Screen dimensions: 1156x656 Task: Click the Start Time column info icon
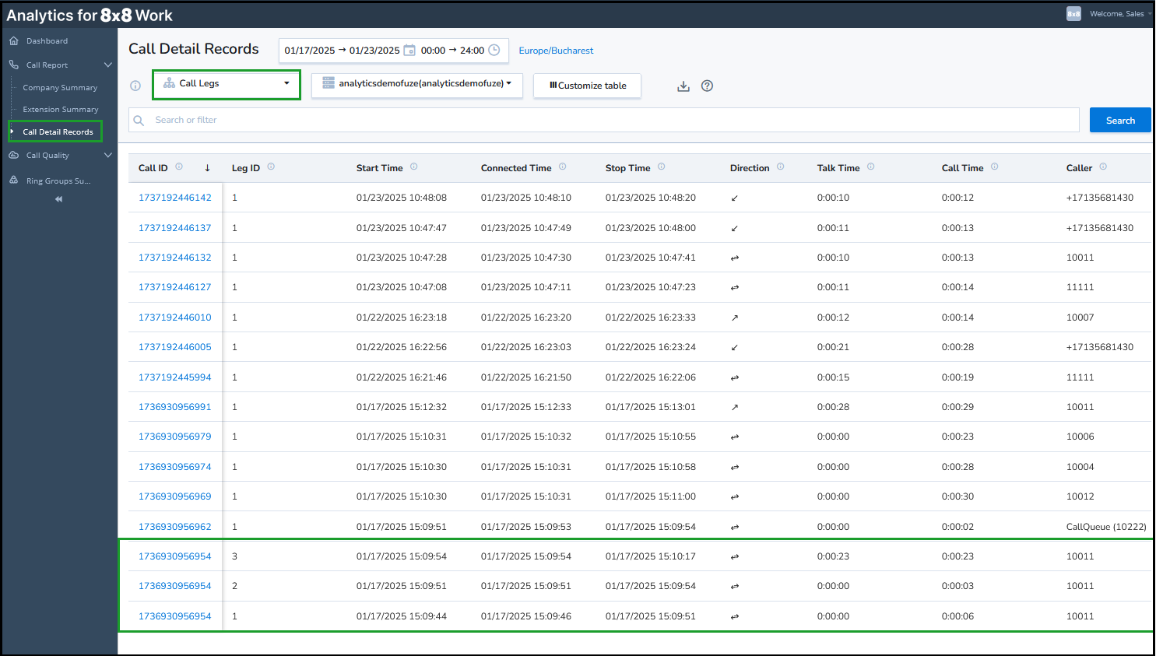[414, 167]
